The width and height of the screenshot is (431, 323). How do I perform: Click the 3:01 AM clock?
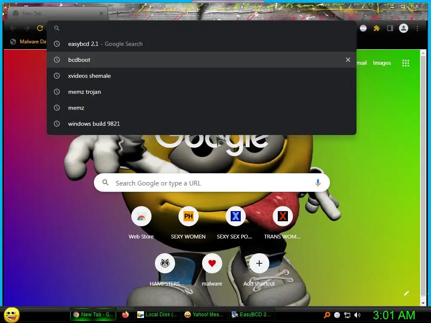click(x=394, y=315)
